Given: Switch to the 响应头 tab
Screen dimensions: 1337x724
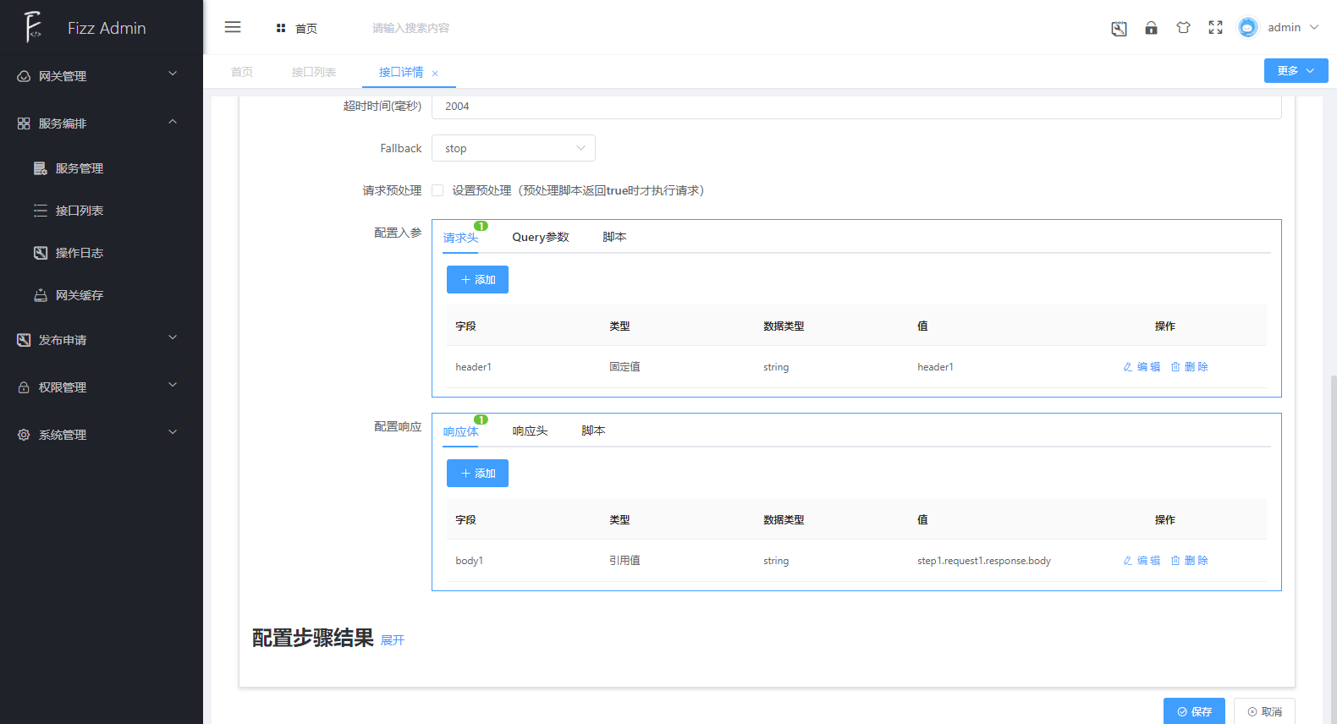Looking at the screenshot, I should [530, 431].
